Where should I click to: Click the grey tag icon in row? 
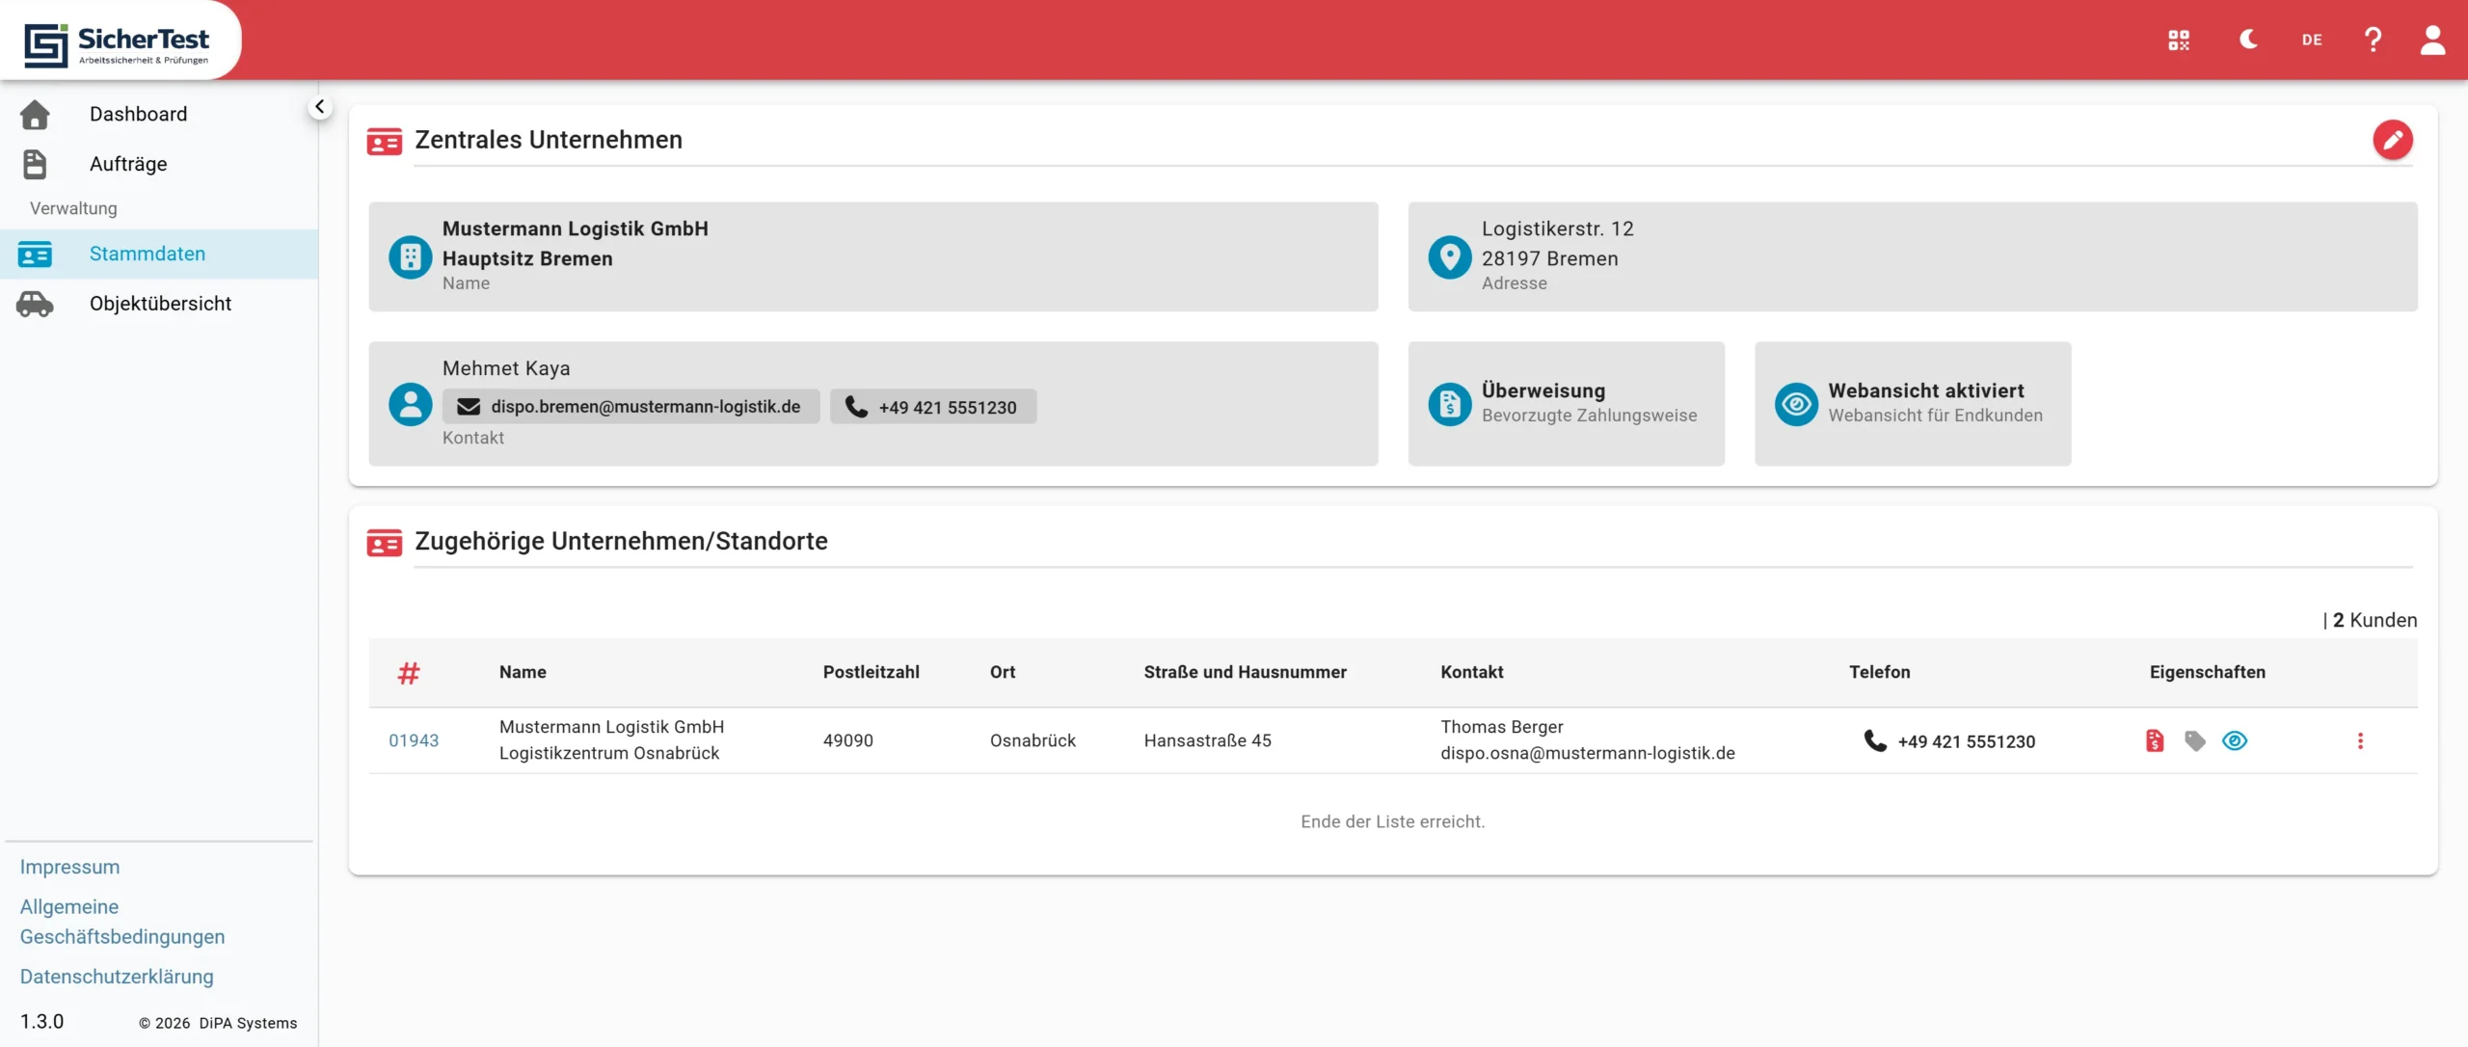pos(2194,740)
